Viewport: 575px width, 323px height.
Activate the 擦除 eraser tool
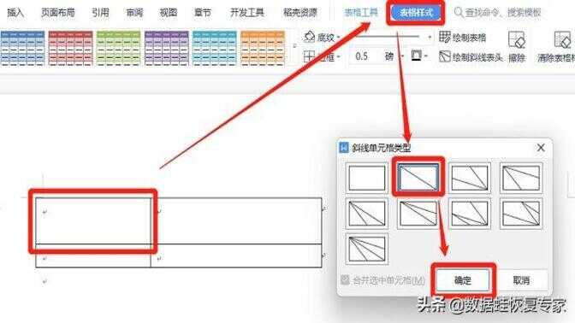(x=517, y=46)
